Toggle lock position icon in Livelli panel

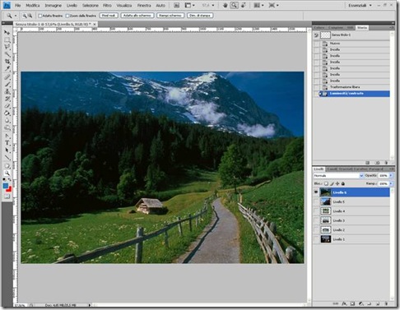[x=337, y=183]
